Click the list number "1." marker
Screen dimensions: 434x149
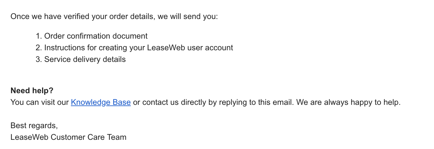tap(39, 36)
